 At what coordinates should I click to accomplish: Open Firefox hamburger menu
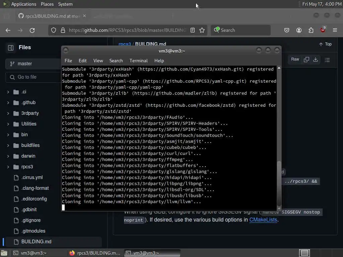pos(335,30)
